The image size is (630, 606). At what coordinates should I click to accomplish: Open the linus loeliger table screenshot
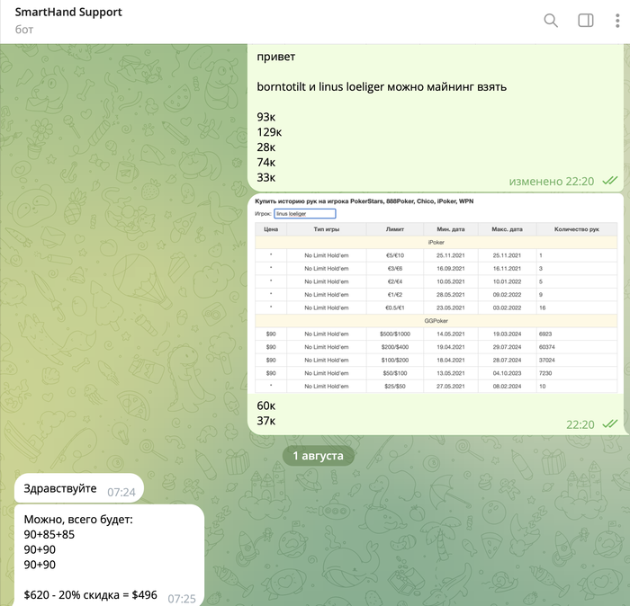(436, 294)
